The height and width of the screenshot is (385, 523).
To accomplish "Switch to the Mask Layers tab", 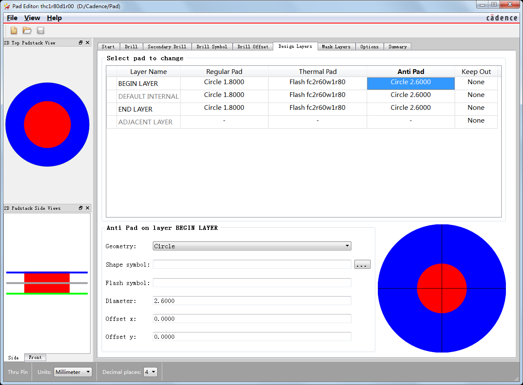I will click(x=336, y=47).
